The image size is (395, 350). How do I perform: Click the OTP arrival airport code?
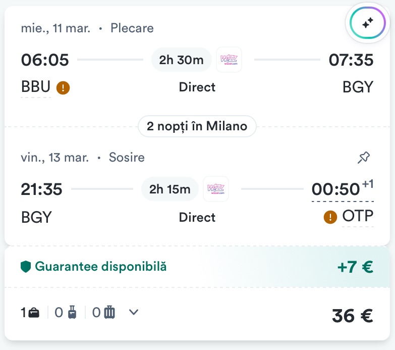tap(358, 217)
